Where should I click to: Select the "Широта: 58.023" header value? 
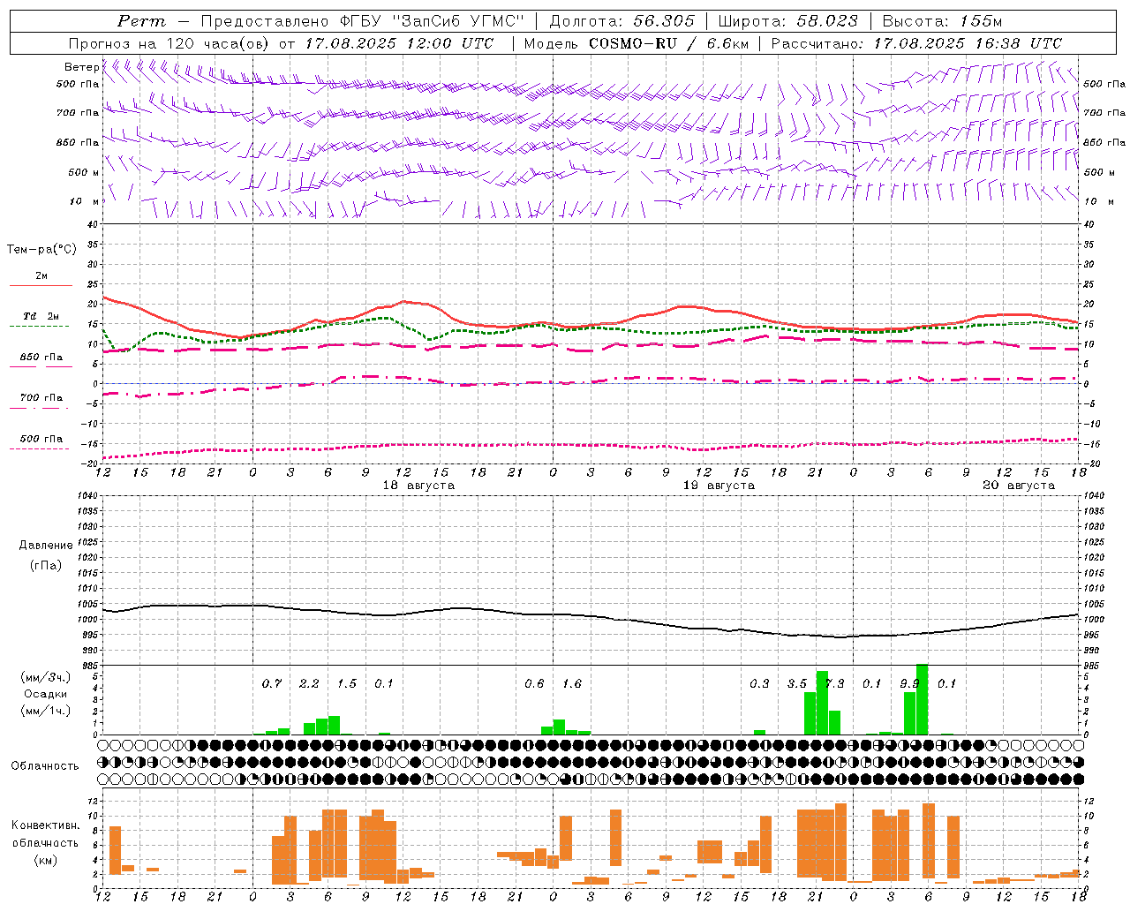pos(787,21)
